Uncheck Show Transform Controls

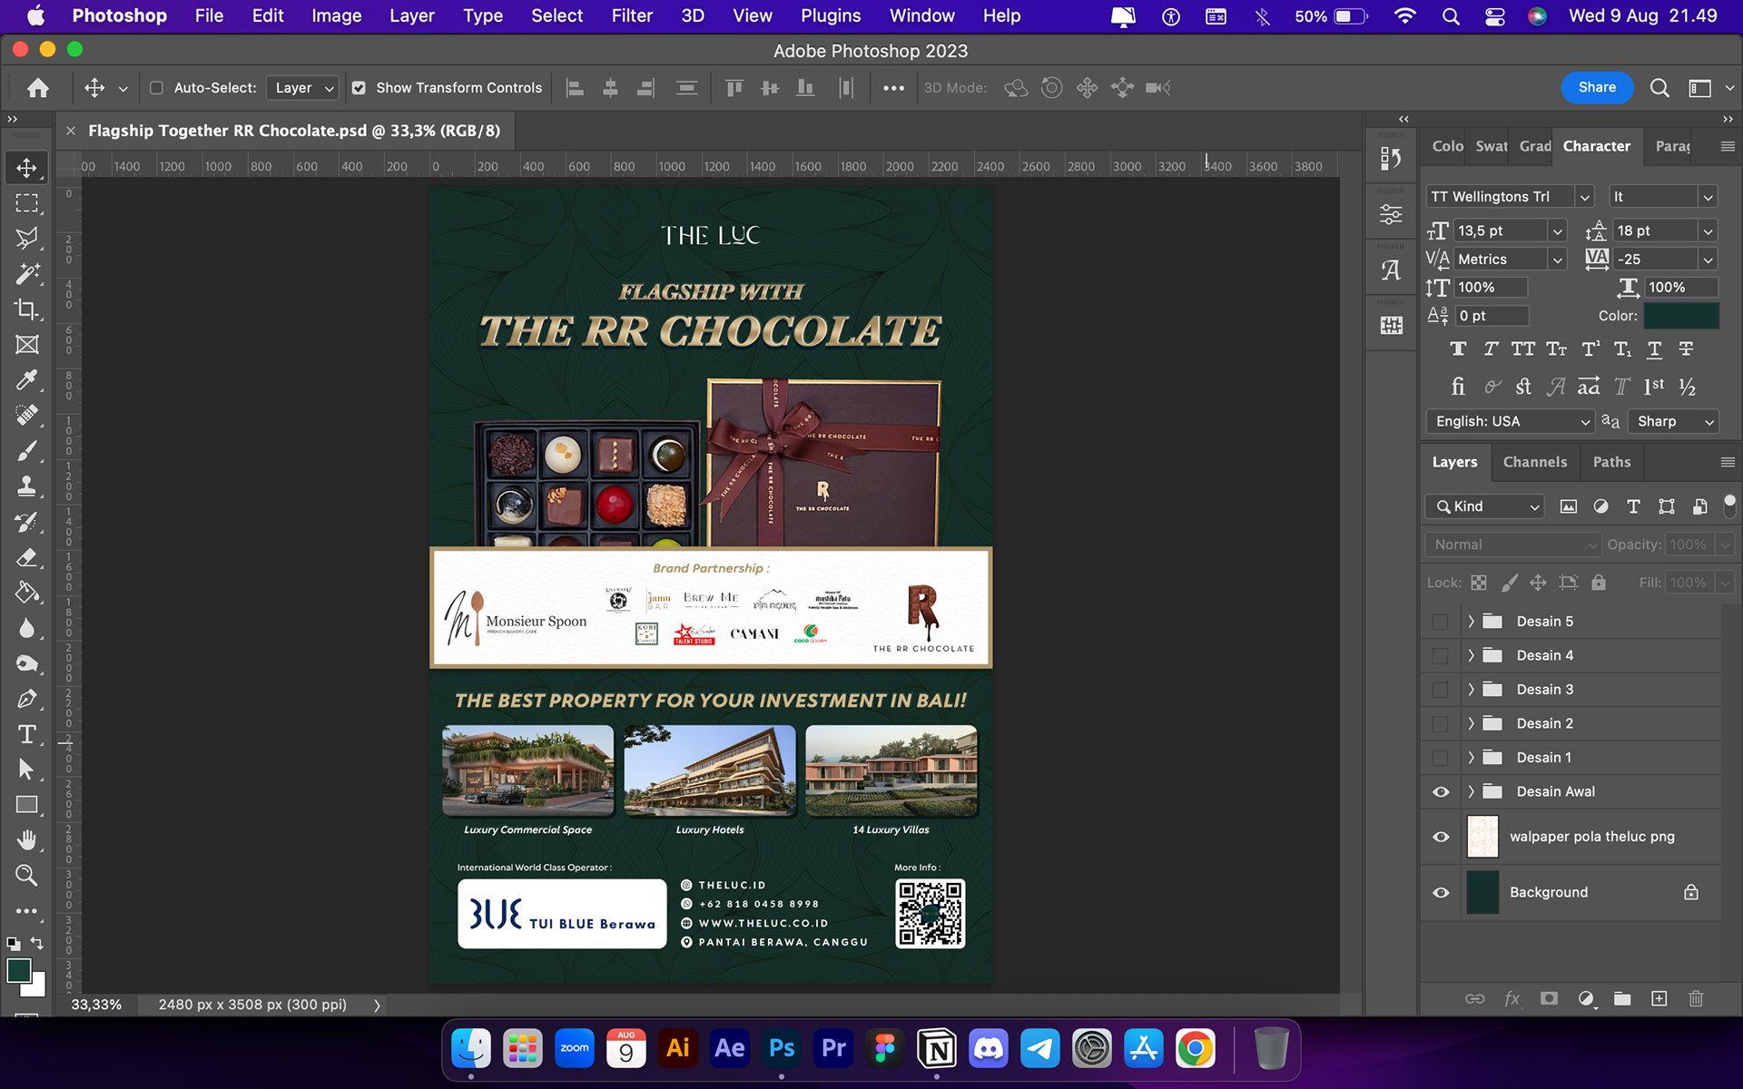tap(359, 88)
